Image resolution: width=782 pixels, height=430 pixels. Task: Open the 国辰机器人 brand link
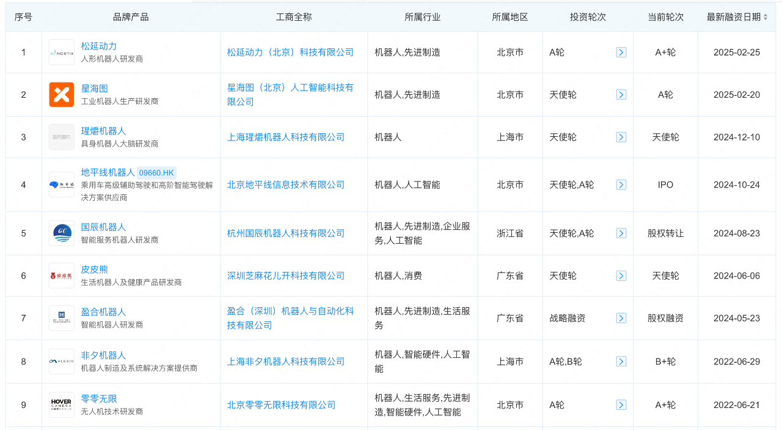[103, 227]
